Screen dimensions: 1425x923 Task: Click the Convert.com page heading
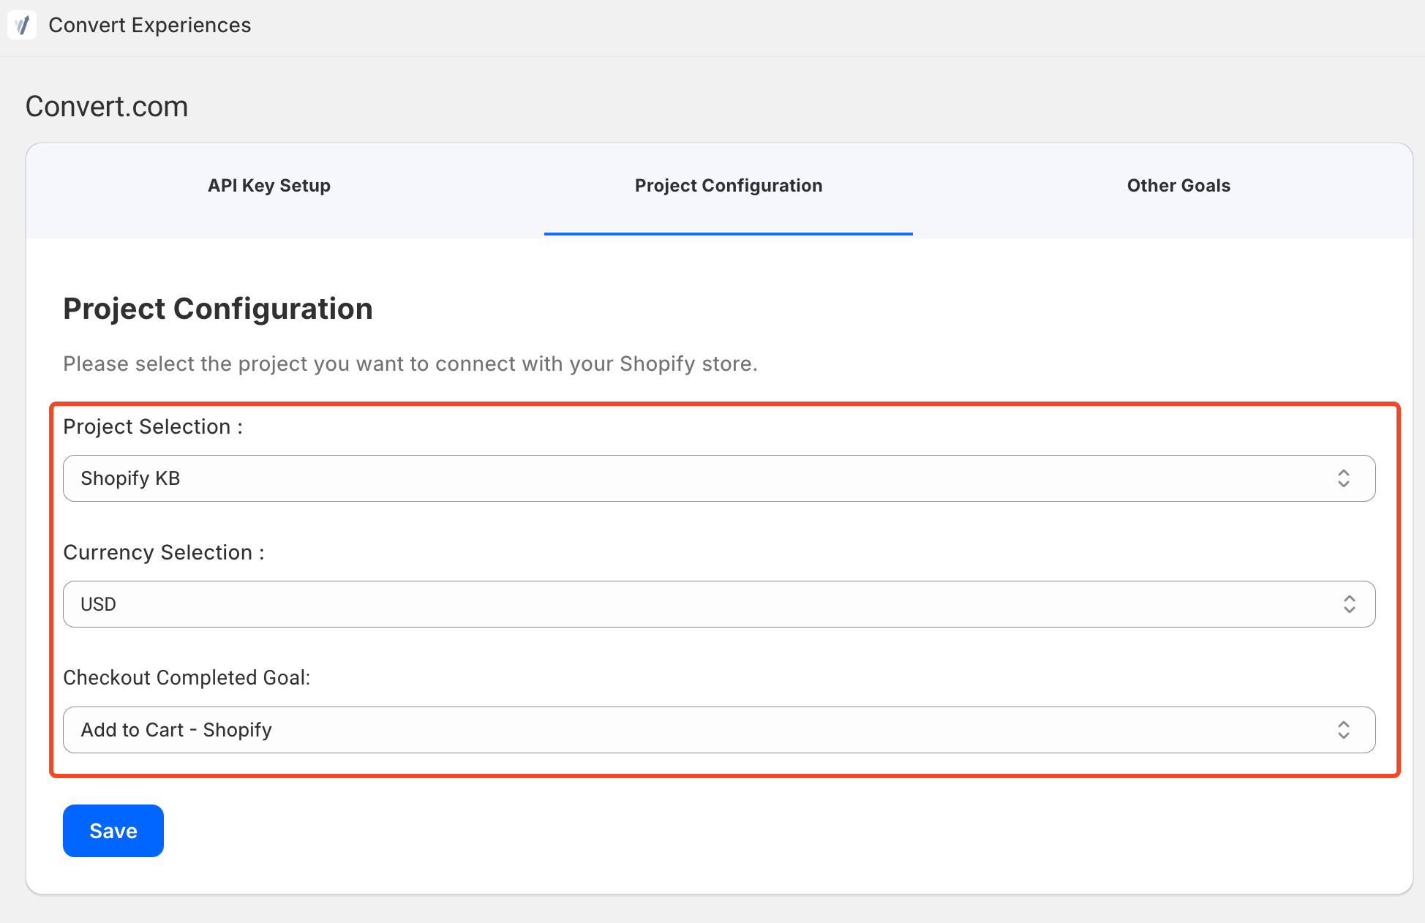coord(107,107)
